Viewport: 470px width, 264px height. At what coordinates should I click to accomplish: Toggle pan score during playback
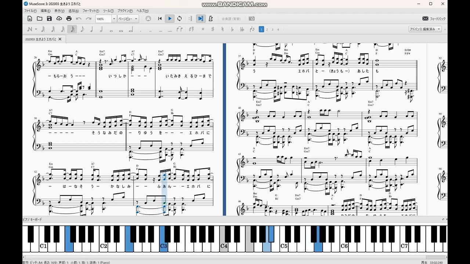pyautogui.click(x=200, y=19)
